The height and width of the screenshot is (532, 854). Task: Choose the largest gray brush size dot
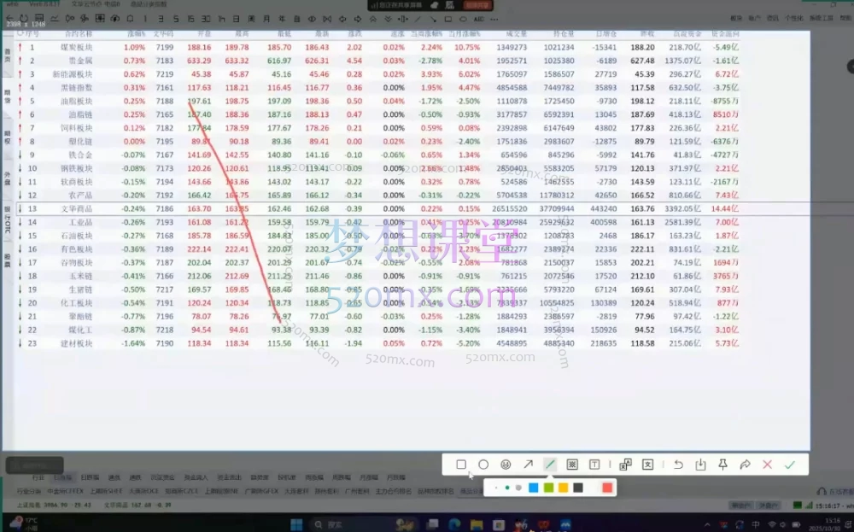[518, 488]
